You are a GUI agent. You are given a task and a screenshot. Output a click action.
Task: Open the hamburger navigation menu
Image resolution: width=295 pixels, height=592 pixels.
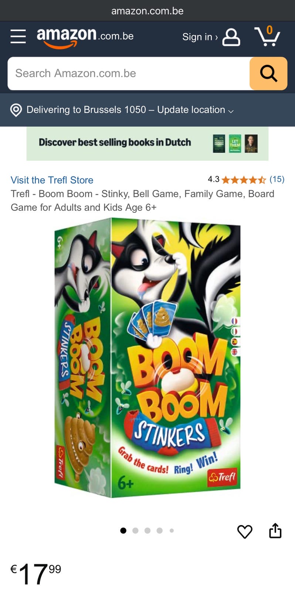(18, 36)
